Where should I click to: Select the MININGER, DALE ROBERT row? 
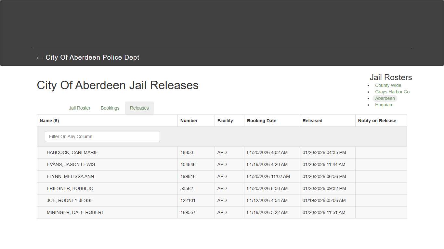tap(75, 212)
